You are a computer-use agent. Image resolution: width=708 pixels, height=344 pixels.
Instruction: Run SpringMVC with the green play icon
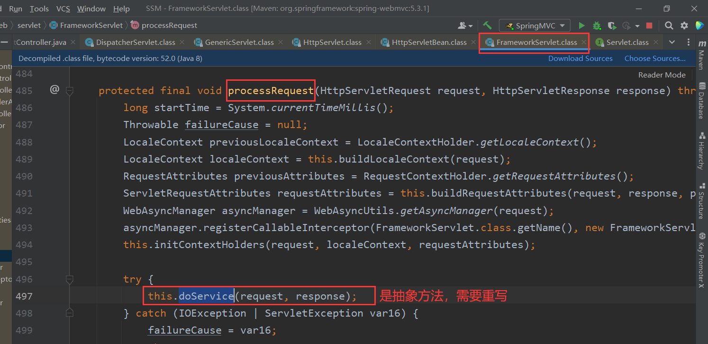[x=581, y=26]
